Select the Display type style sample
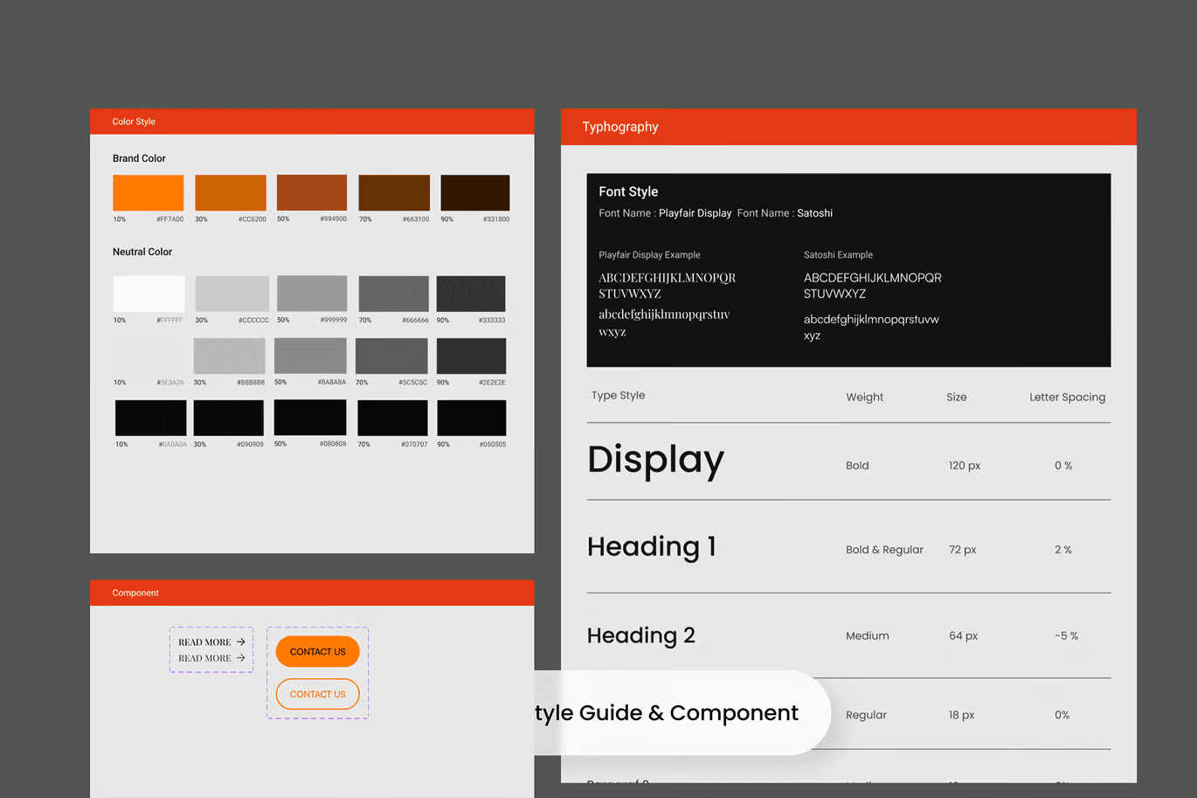The height and width of the screenshot is (798, 1197). pyautogui.click(x=655, y=461)
